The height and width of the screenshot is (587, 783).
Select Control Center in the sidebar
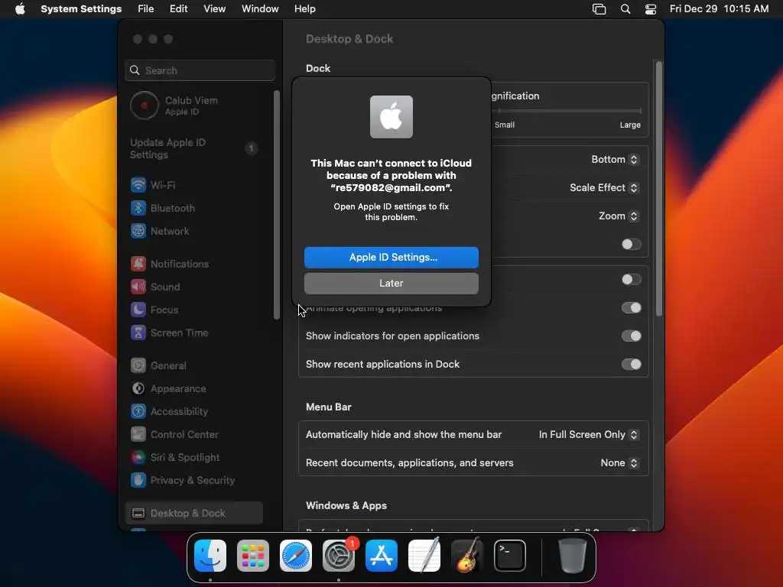click(195, 435)
